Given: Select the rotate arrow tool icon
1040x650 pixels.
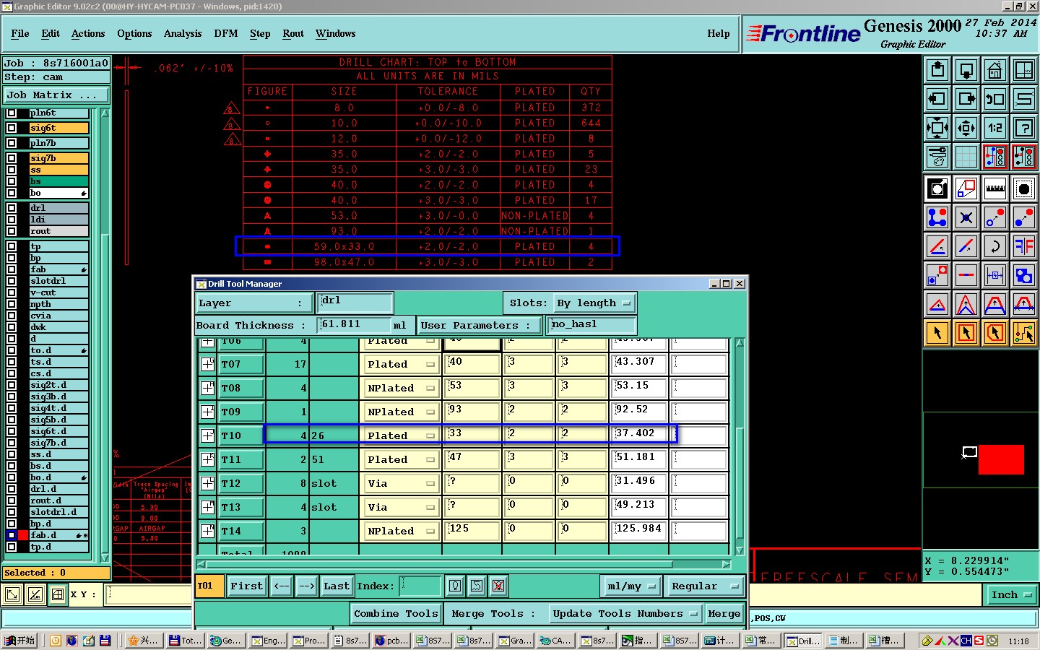Looking at the screenshot, I should [x=995, y=246].
